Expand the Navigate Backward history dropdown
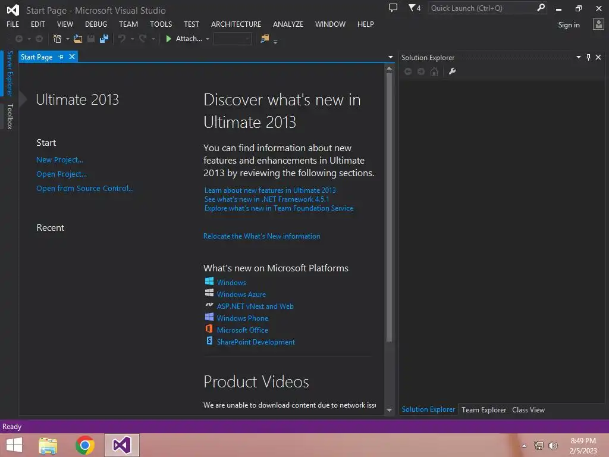Image resolution: width=609 pixels, height=457 pixels. click(x=29, y=39)
